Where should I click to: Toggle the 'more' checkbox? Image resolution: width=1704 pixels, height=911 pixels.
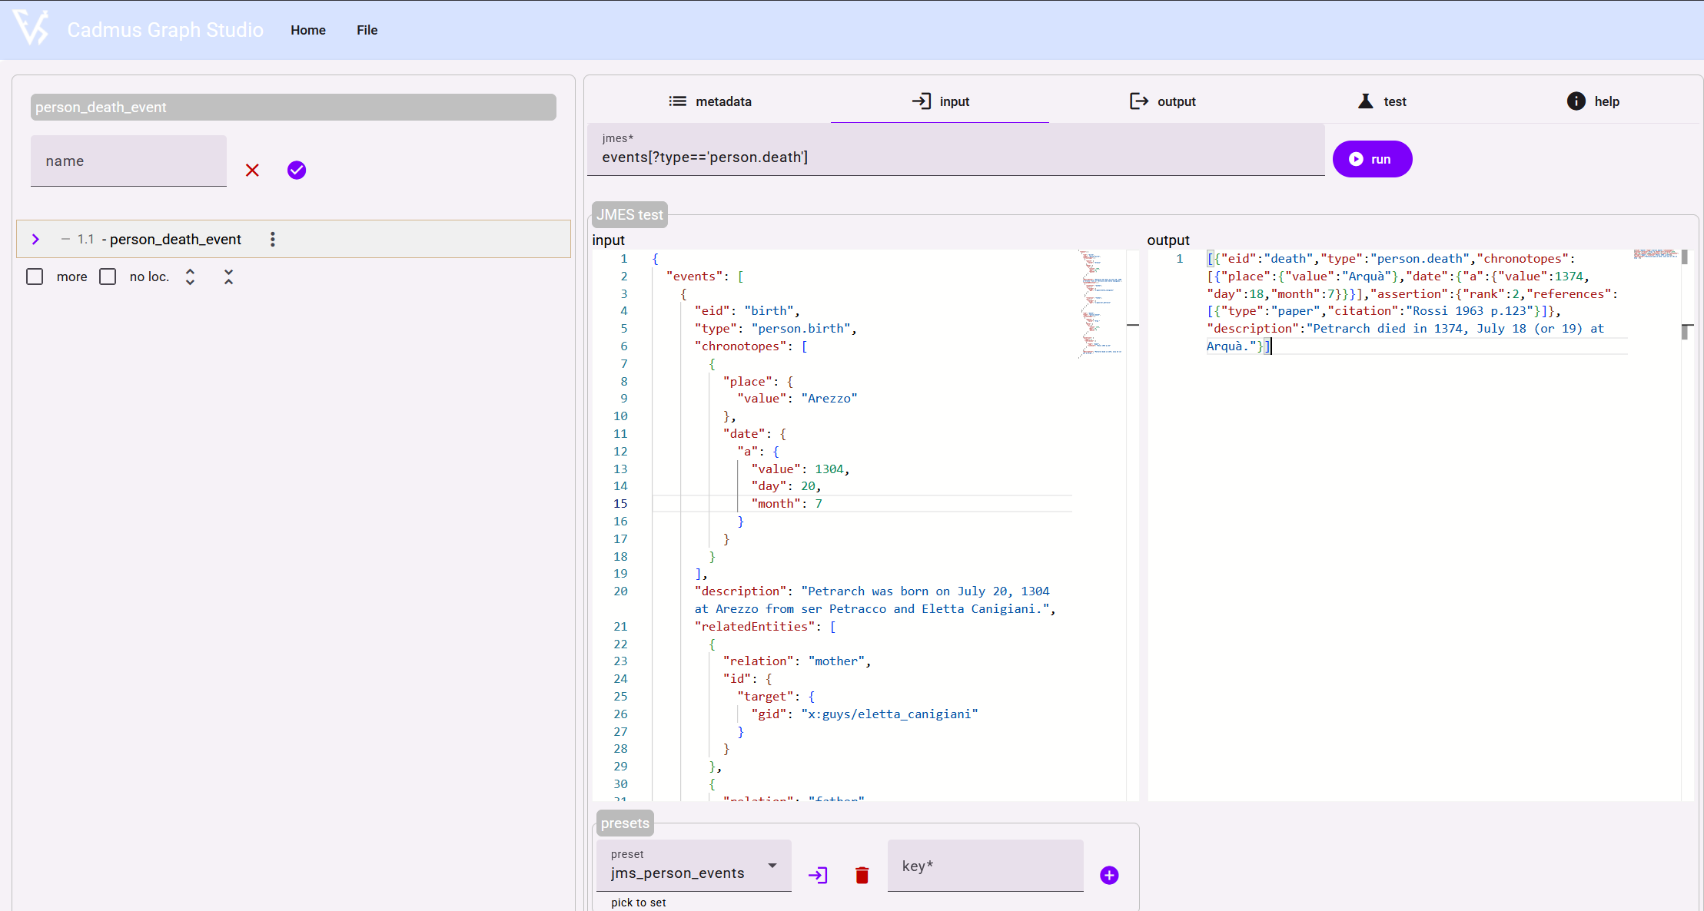tap(35, 277)
